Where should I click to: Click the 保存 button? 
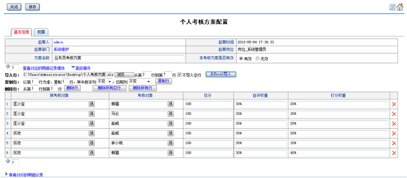[x=32, y=7]
